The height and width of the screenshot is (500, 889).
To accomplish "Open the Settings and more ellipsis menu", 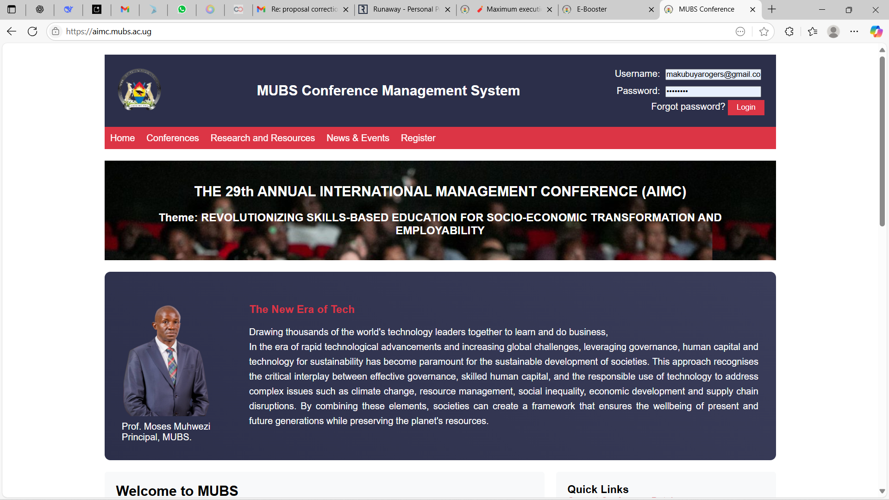I will [x=854, y=31].
